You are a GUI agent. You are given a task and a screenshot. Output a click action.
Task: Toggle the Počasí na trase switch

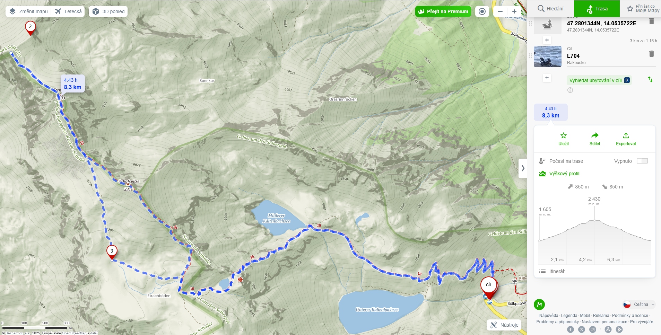[642, 161]
